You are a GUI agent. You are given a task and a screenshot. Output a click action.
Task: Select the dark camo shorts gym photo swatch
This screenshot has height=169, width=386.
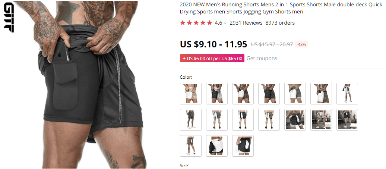point(295,120)
